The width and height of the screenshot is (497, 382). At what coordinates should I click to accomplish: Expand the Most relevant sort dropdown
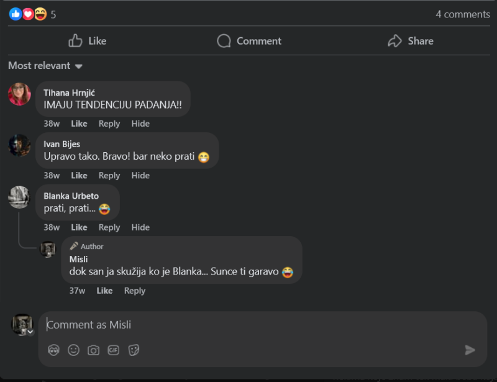pos(45,66)
